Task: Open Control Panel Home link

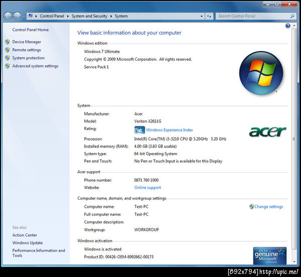Action: [x=31, y=30]
